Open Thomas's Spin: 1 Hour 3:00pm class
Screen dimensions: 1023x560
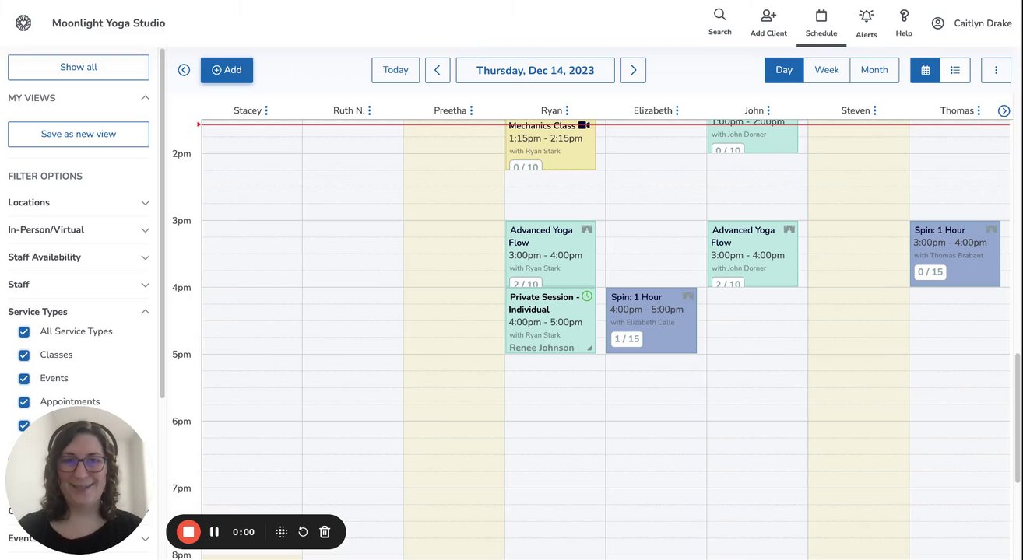[x=955, y=254]
